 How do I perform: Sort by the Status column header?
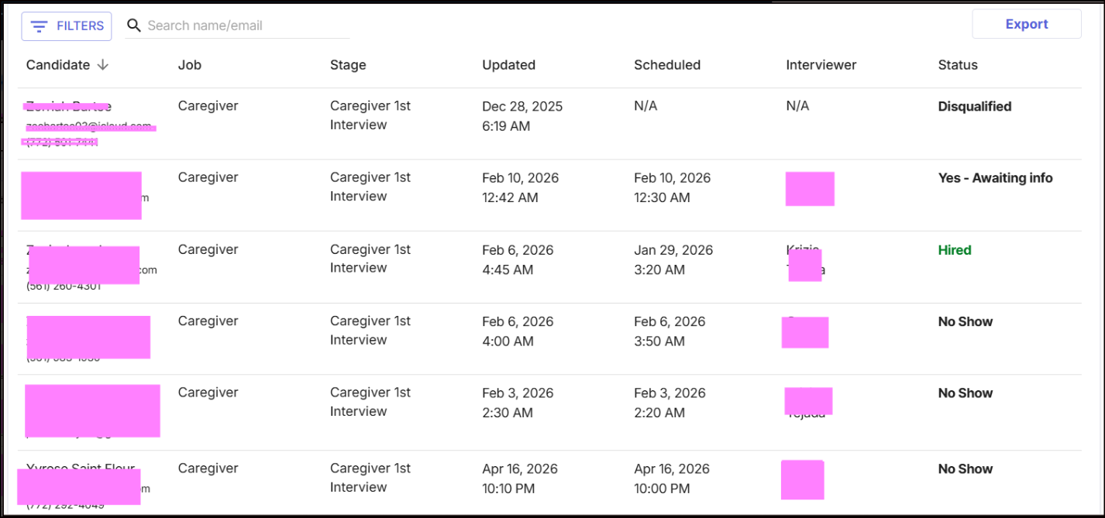(x=958, y=65)
